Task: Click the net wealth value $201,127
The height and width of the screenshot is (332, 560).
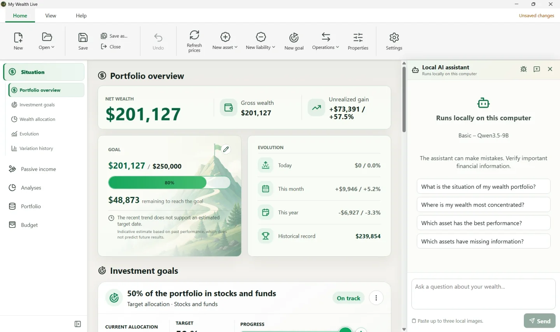Action: point(143,114)
